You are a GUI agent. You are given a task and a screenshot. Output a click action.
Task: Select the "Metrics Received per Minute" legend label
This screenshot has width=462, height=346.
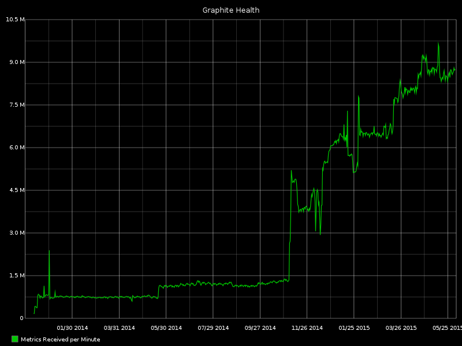click(x=61, y=340)
